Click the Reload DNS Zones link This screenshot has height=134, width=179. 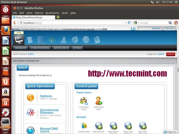tap(49, 130)
